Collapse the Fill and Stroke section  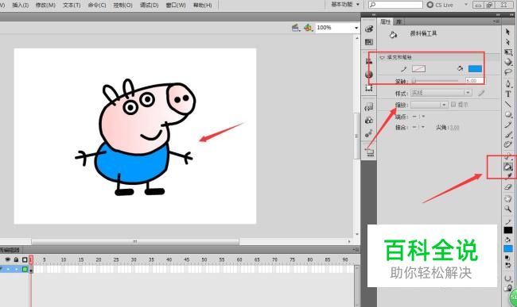click(382, 57)
